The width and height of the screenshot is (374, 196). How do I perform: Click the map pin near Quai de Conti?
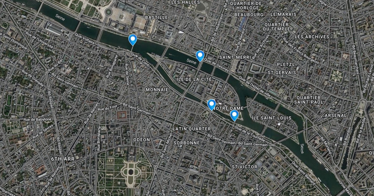(x=133, y=40)
